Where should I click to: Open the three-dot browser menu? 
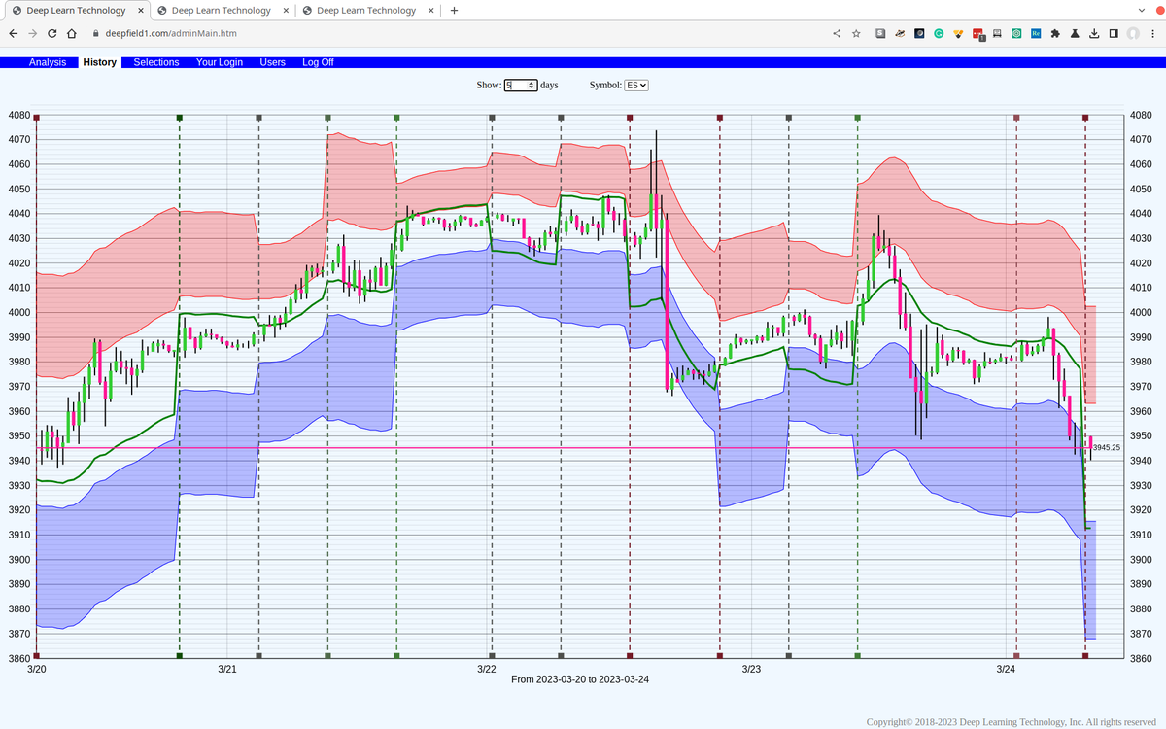coord(1152,33)
